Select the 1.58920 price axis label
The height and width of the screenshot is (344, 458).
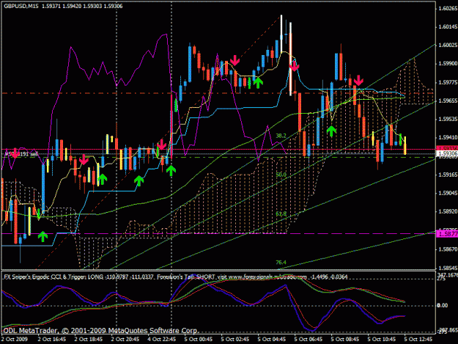click(x=448, y=211)
